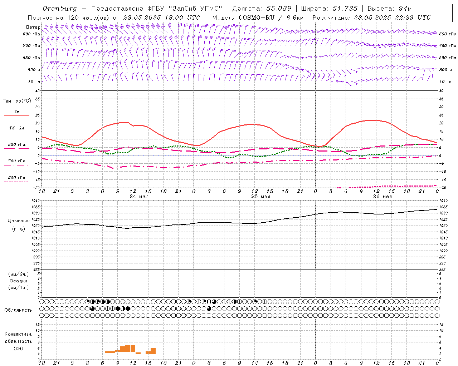
Task: Click the "Облачность" cloudiness label
Action: [x=18, y=310]
